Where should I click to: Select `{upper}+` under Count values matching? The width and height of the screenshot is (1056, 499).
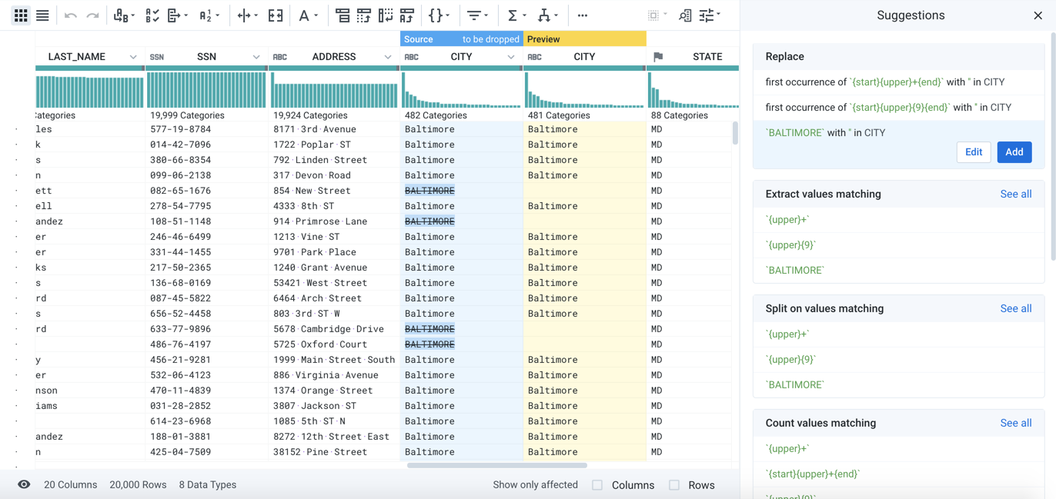(x=898, y=449)
